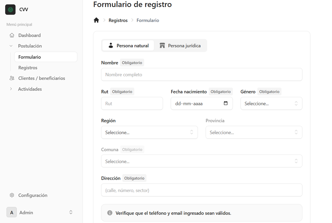Open Clientes / beneficiarios menu item
The width and height of the screenshot is (332, 223).
[x=42, y=78]
